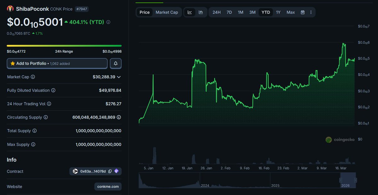Click the left handle of chart navigator

[341, 180]
